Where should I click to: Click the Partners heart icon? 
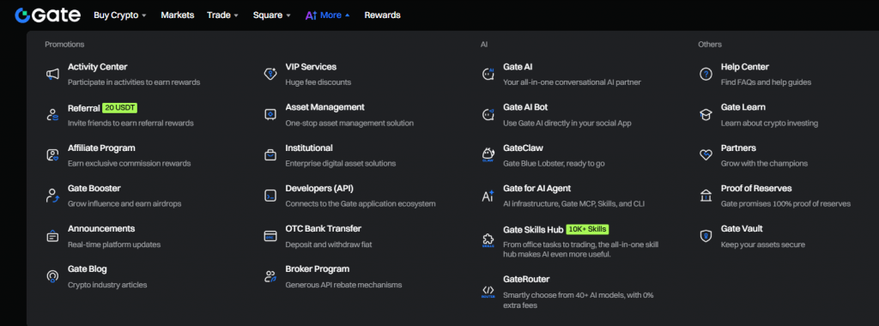click(706, 155)
